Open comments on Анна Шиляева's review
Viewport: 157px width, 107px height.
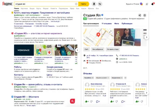98,101
